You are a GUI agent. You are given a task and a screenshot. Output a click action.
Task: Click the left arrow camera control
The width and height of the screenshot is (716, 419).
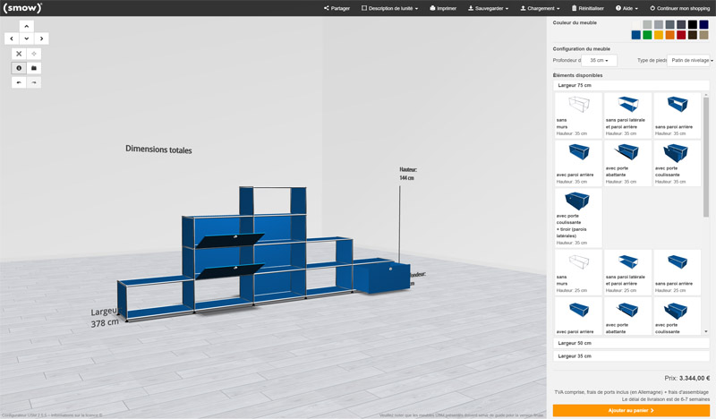(x=11, y=38)
